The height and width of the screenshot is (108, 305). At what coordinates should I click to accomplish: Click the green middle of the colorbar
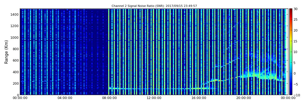[x=291, y=52]
